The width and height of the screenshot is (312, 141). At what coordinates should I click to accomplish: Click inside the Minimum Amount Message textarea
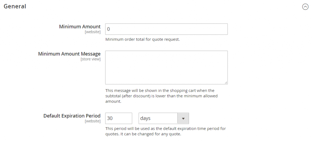pos(166,67)
